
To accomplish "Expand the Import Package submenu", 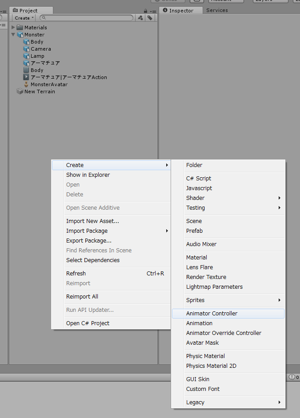I will point(111,231).
